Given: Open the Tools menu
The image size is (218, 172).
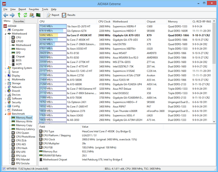Looking at the screenshot, I should [x=45, y=9].
